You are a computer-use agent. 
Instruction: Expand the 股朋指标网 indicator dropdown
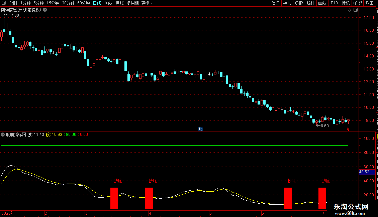point(3,135)
